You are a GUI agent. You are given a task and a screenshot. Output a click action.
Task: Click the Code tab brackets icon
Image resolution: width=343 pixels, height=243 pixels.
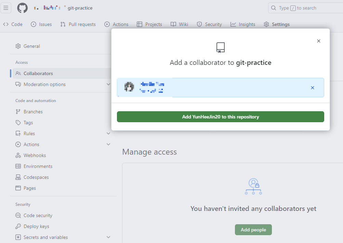6,24
